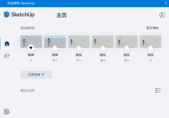Open the Learn graduation cap icon

7,56
